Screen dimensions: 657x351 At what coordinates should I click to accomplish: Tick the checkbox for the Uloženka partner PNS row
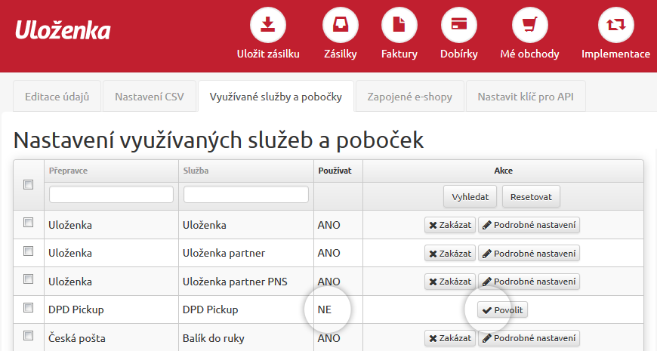pos(28,279)
